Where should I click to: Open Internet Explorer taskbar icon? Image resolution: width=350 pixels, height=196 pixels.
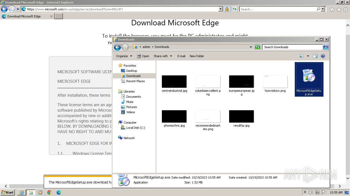[x=22, y=192]
